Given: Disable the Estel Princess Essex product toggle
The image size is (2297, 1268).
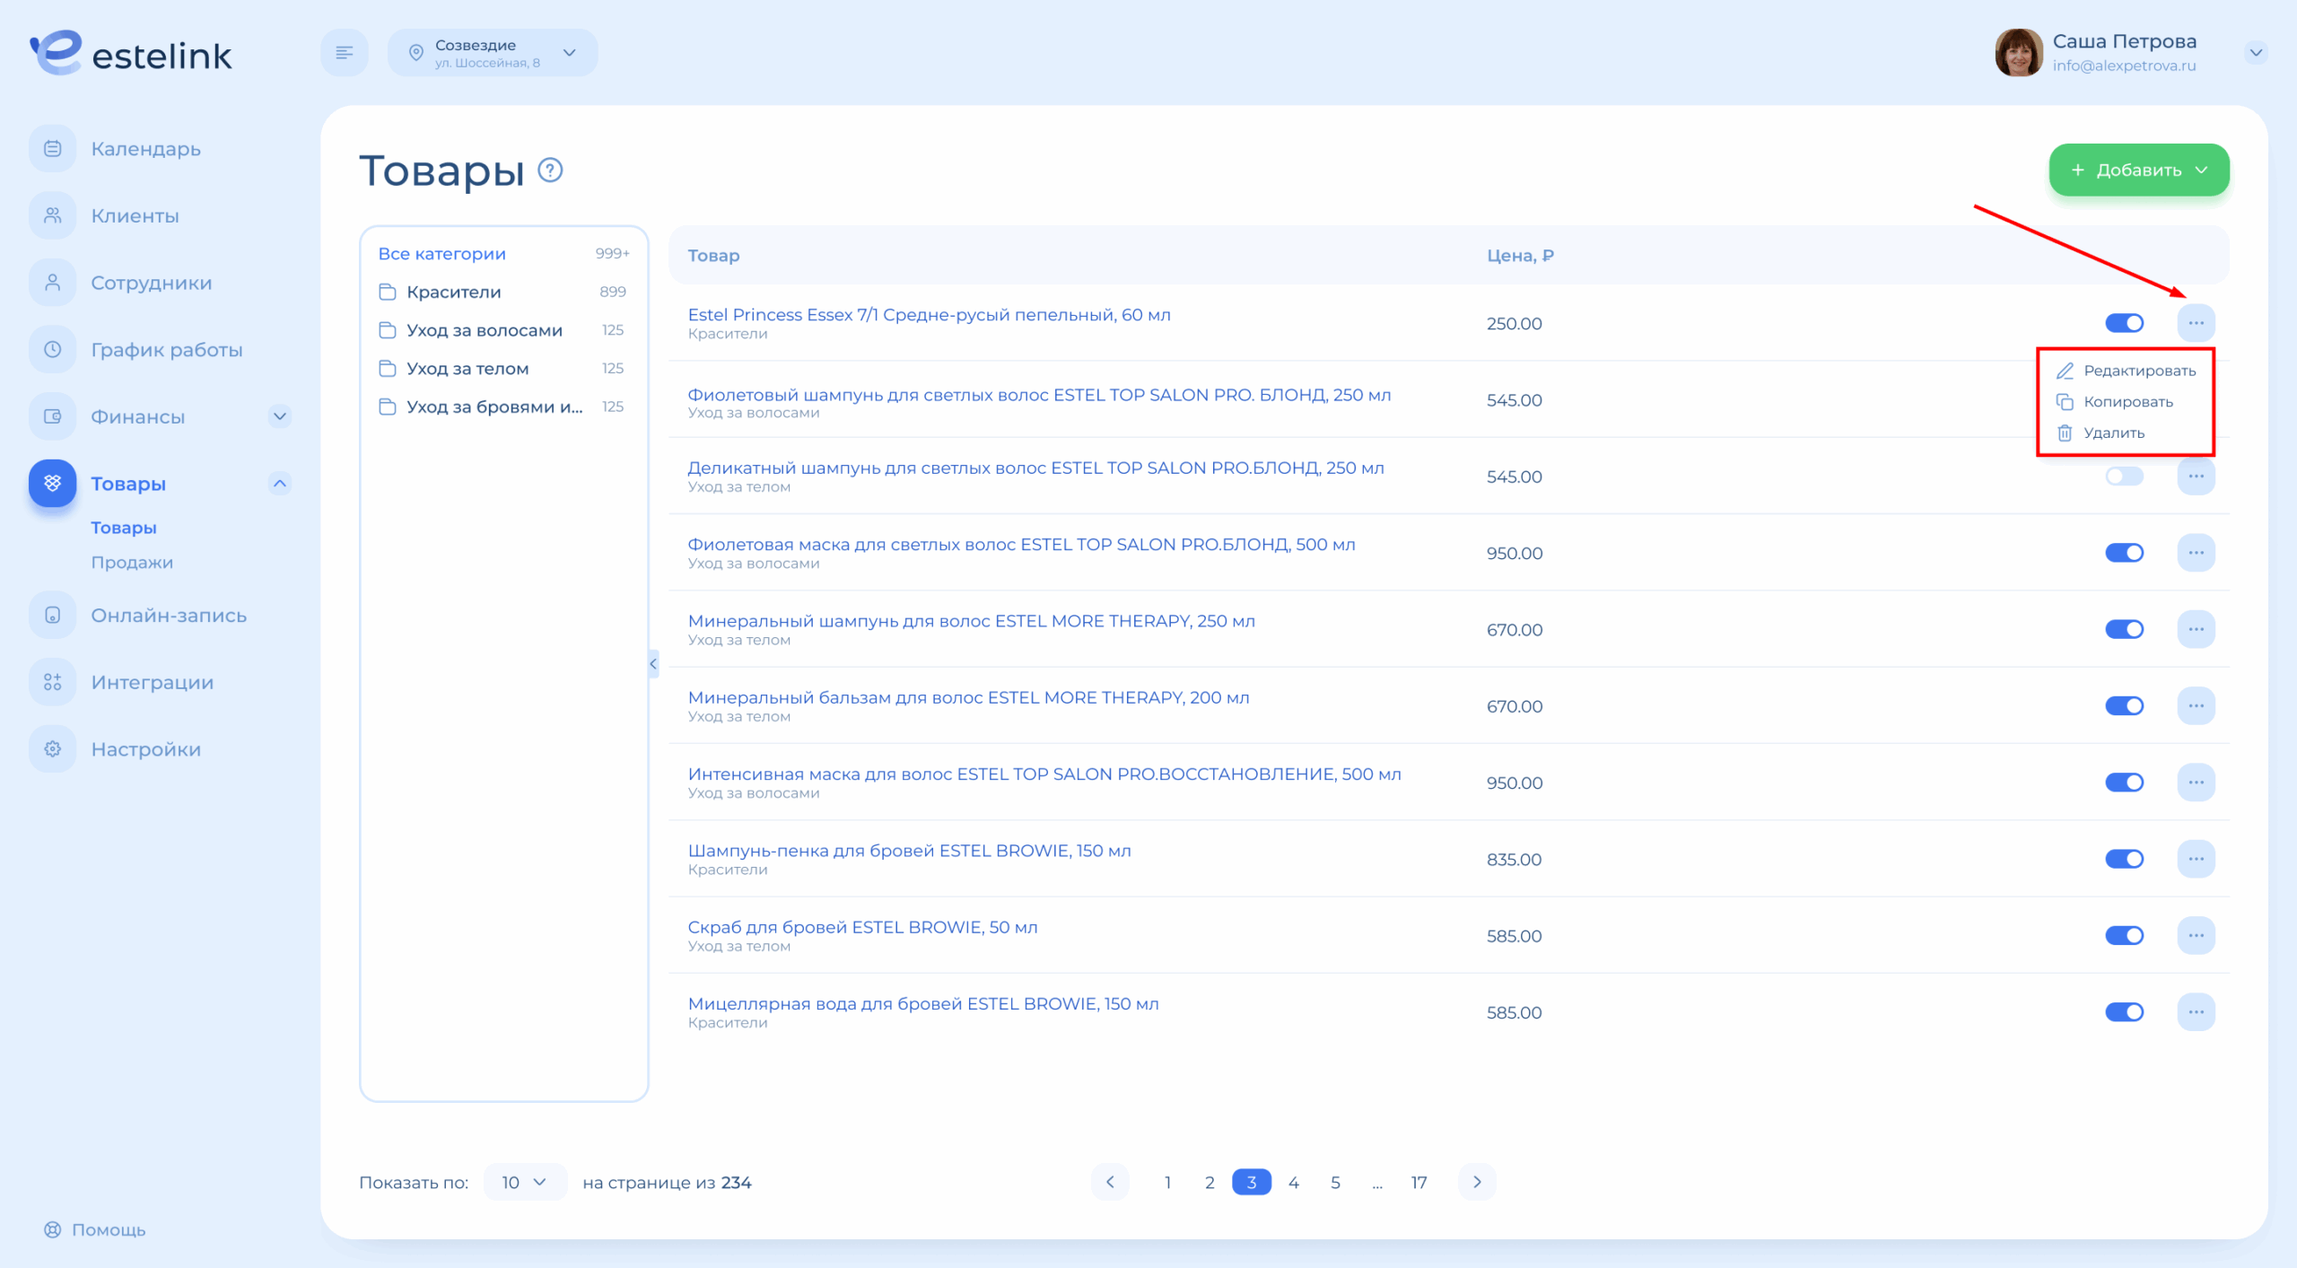Looking at the screenshot, I should coord(2124,323).
